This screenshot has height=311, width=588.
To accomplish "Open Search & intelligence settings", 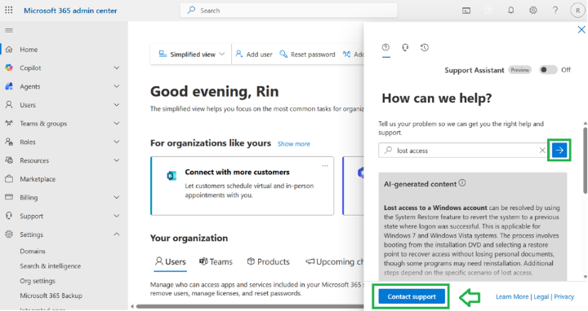I will coord(51,266).
